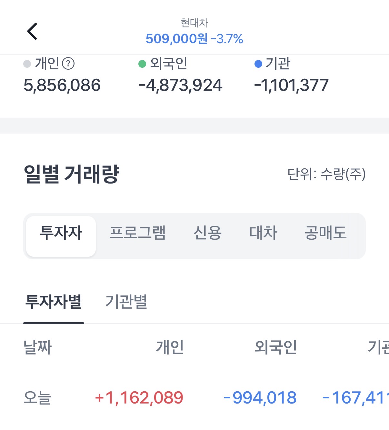Select today's 외국인 value -994,018
Image resolution: width=389 pixels, height=430 pixels.
point(260,398)
